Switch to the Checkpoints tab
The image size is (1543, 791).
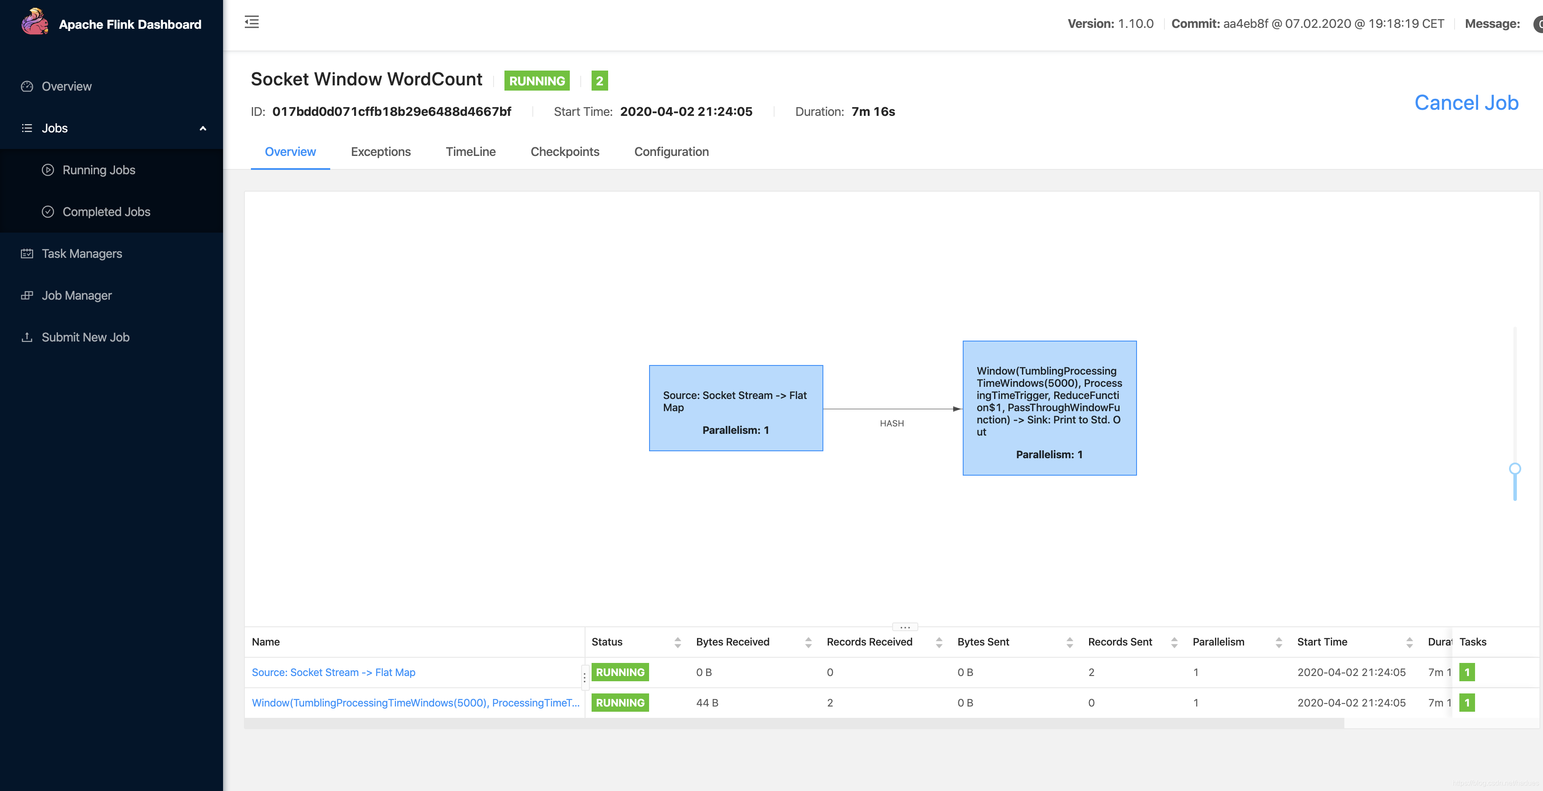[x=564, y=152]
